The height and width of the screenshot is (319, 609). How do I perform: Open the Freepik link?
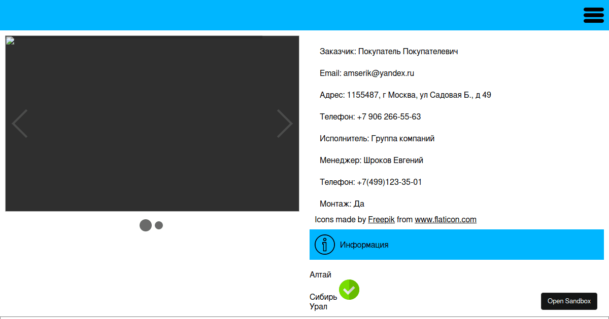(x=381, y=219)
